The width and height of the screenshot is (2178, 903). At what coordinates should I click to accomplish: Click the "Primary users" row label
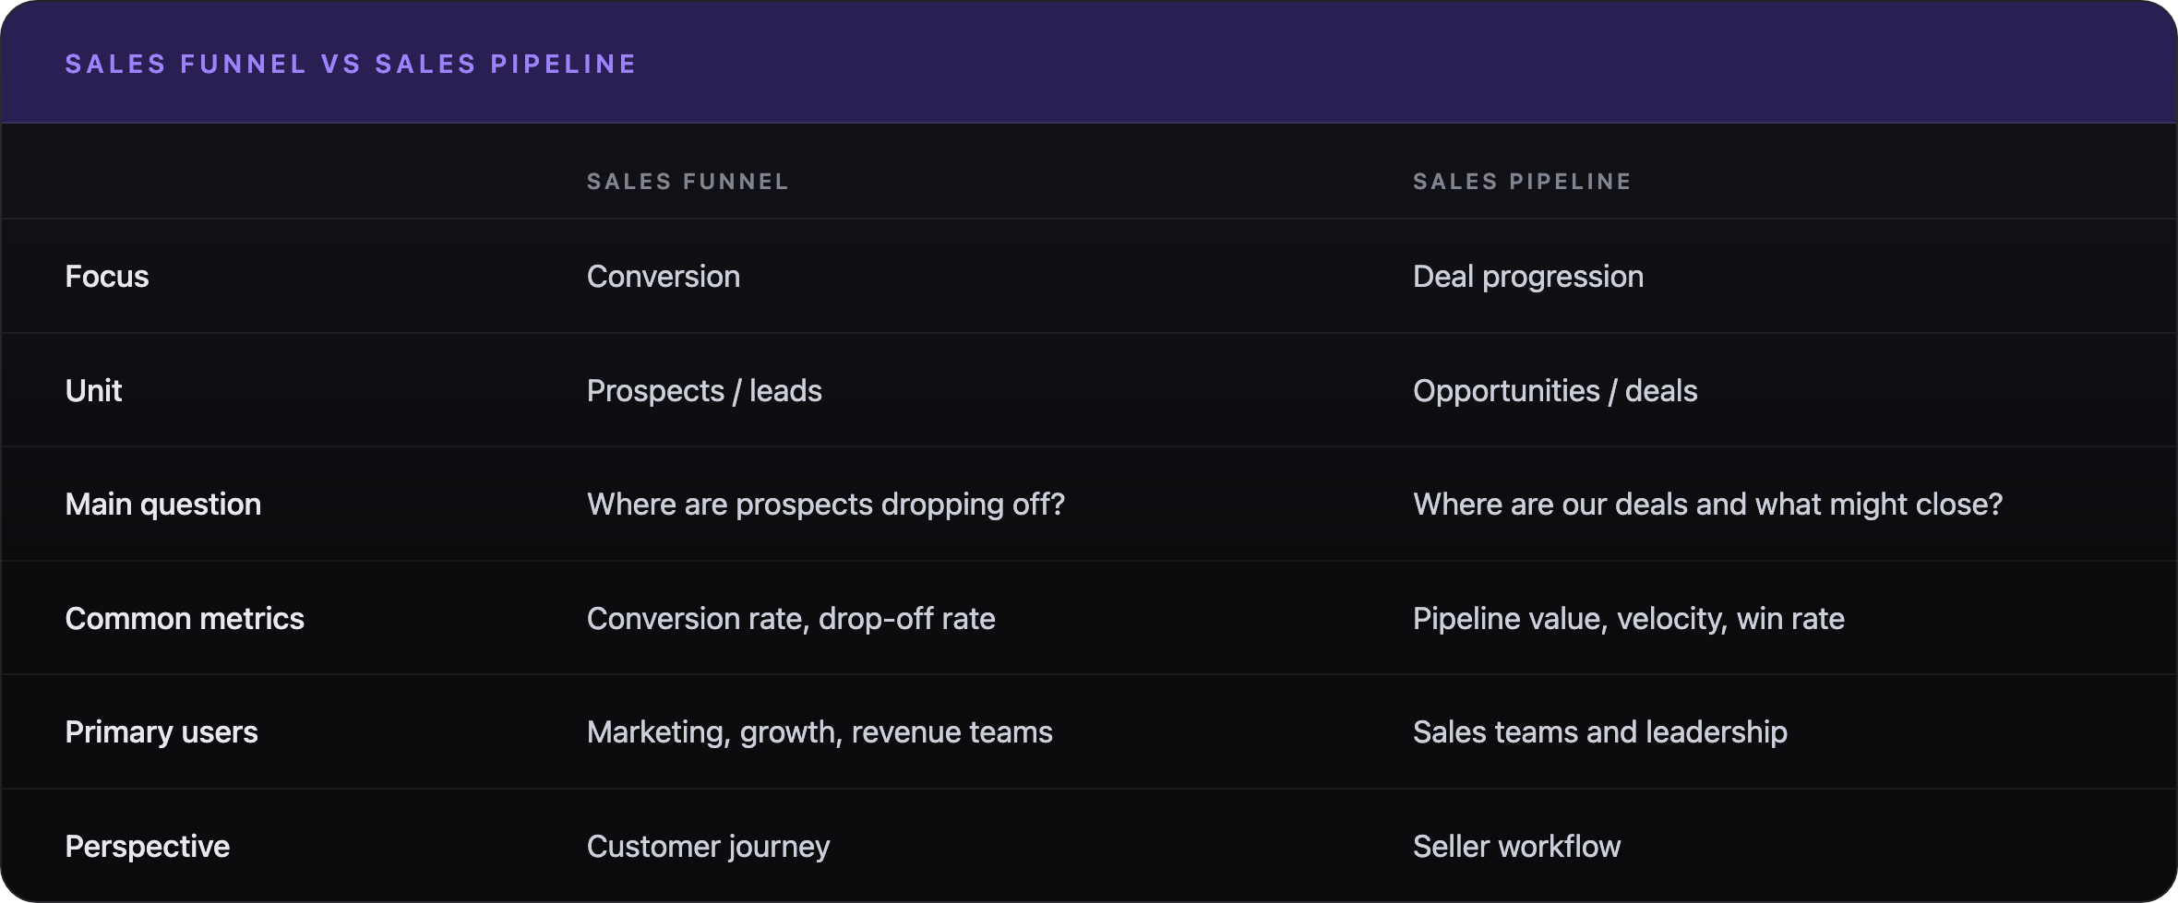coord(162,732)
